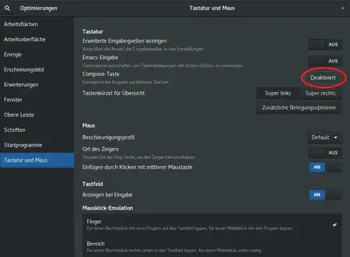Select Super rechts shortcut option
Image resolution: width=350 pixels, height=257 pixels.
(321, 93)
